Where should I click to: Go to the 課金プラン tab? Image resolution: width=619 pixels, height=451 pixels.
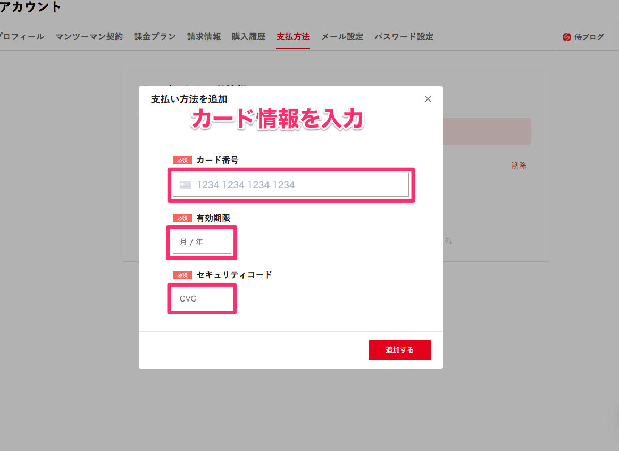click(x=155, y=37)
